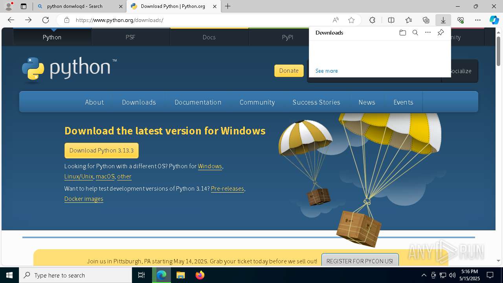The width and height of the screenshot is (503, 283).
Task: Click the browser Back arrow
Action: pos(11,20)
